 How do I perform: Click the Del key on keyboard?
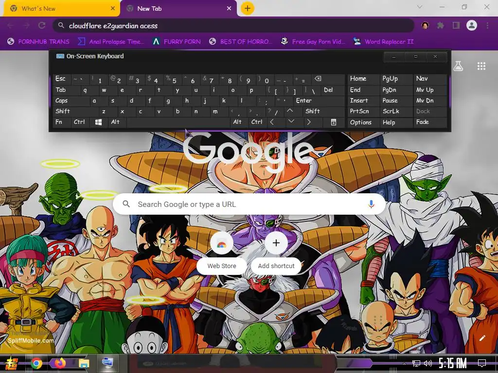pos(332,90)
